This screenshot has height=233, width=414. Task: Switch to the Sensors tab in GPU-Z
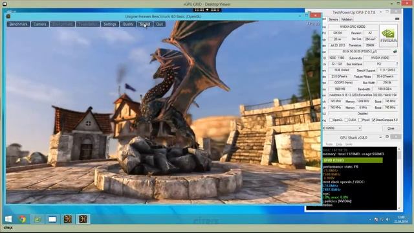[x=334, y=19]
